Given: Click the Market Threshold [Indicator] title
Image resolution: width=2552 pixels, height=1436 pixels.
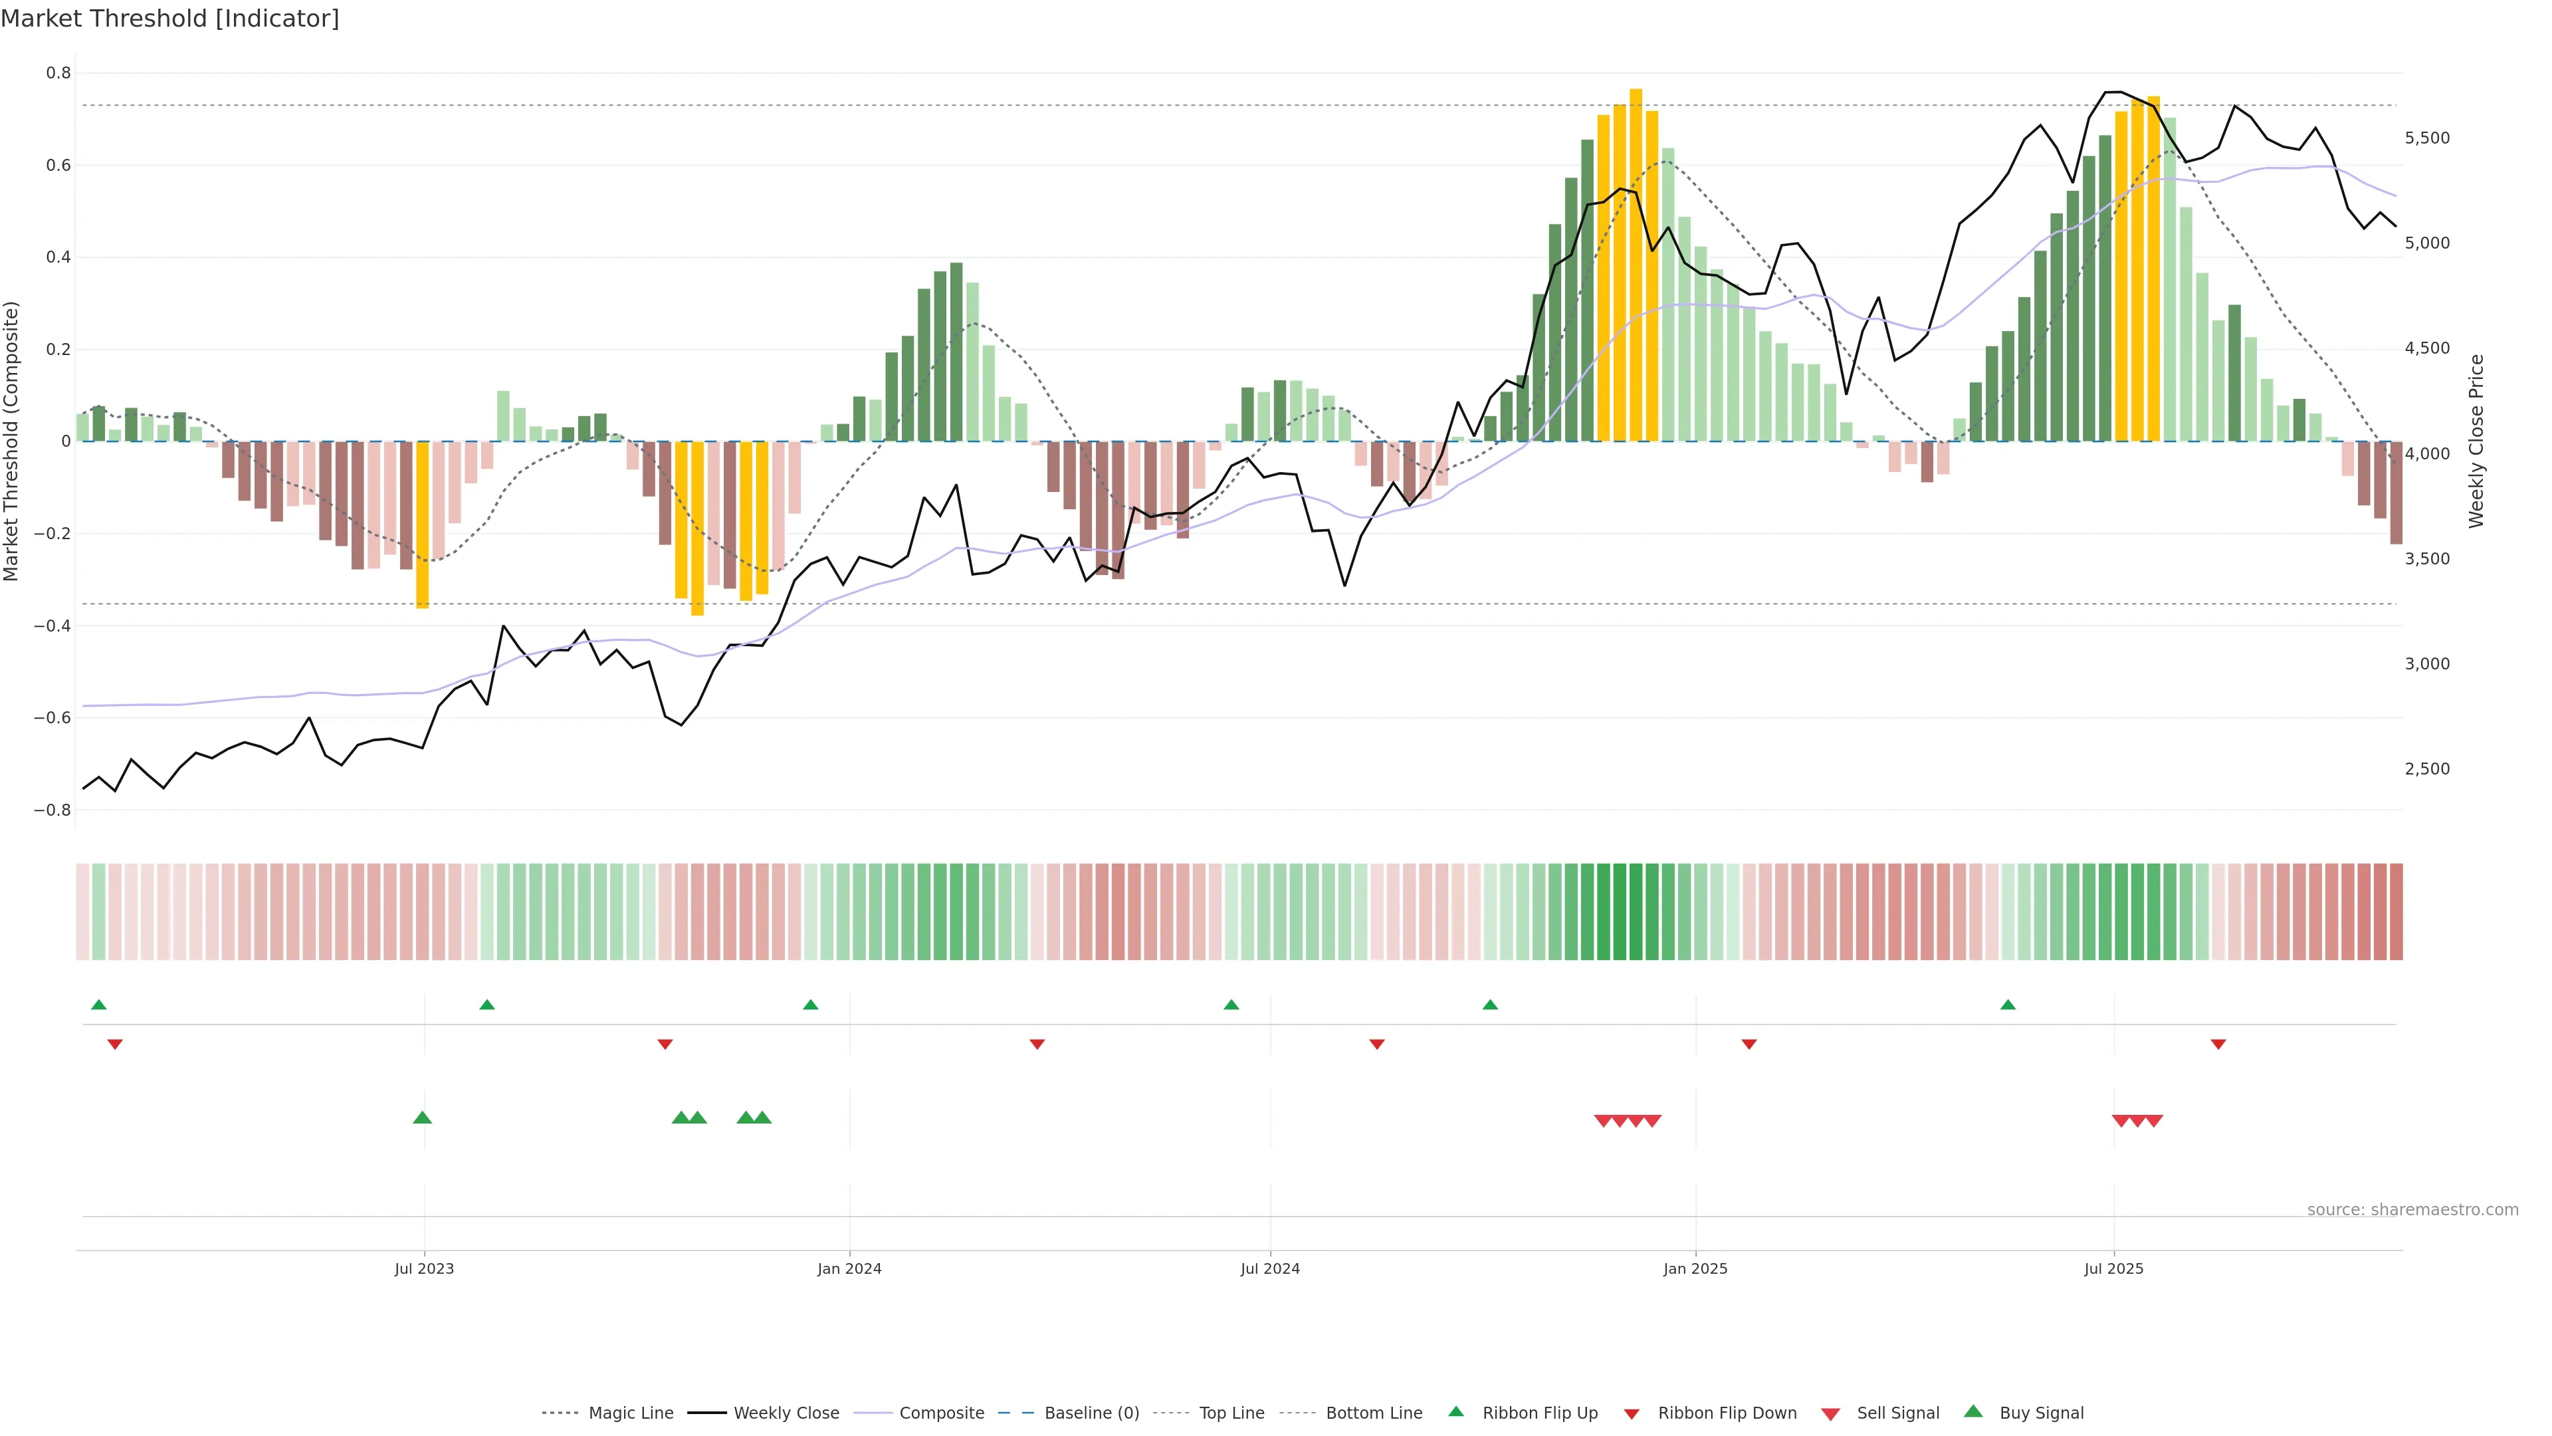Looking at the screenshot, I should [169, 19].
